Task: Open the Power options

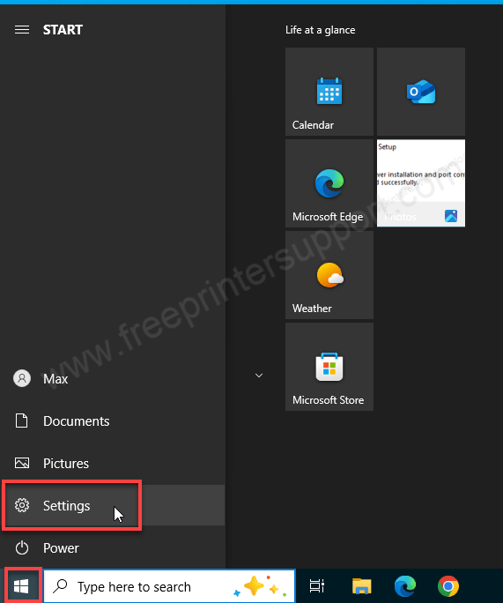Action: point(112,547)
